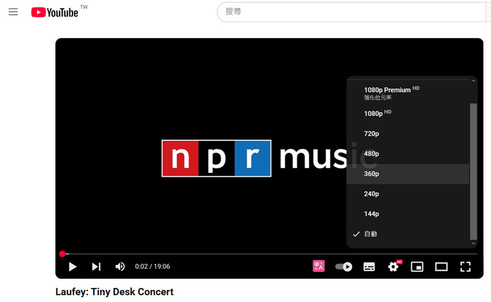491x302 pixels.
Task: Click the 搜尋 search input field
Action: [x=350, y=12]
